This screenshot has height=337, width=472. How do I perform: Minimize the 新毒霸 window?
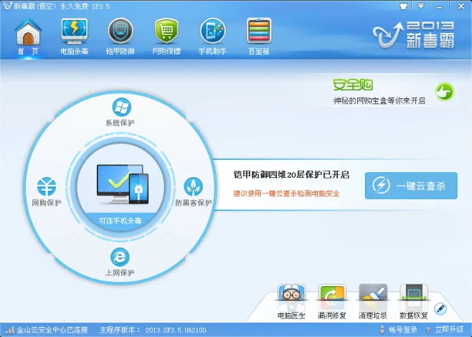coord(440,6)
